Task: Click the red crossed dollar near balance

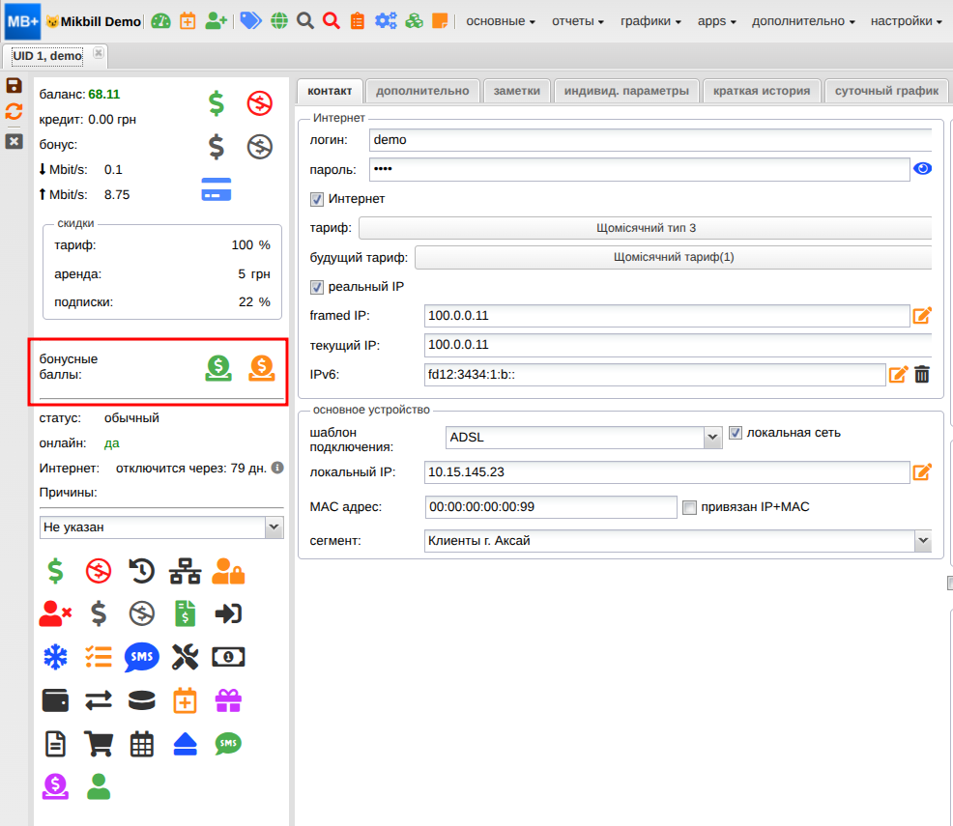Action: pyautogui.click(x=260, y=103)
